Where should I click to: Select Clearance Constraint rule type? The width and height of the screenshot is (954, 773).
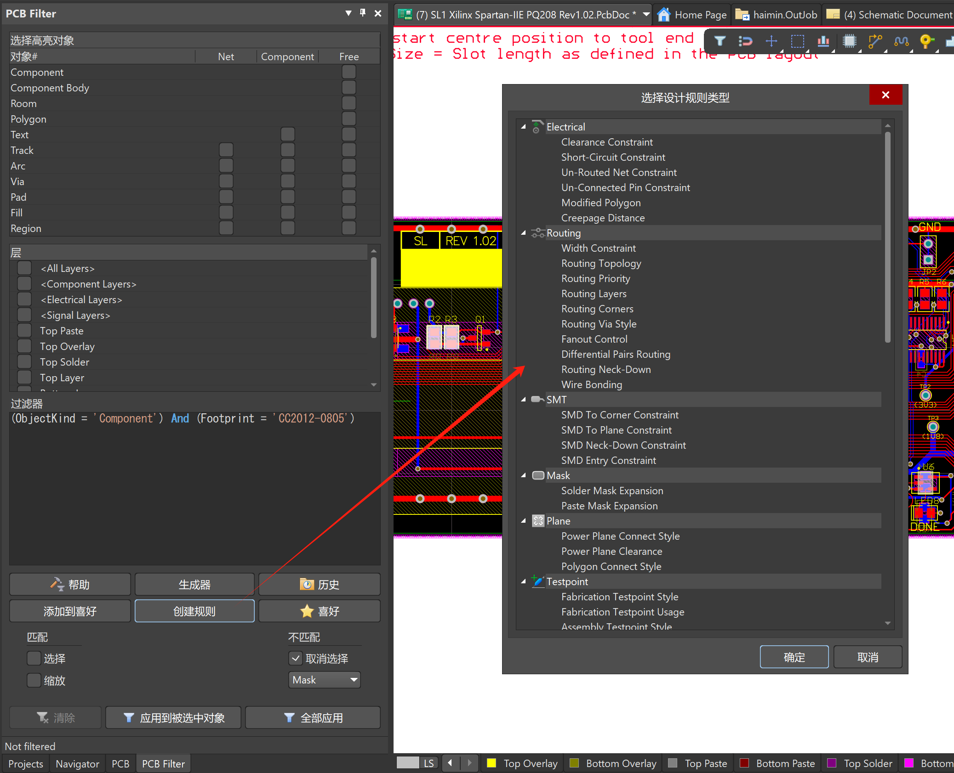click(x=606, y=142)
